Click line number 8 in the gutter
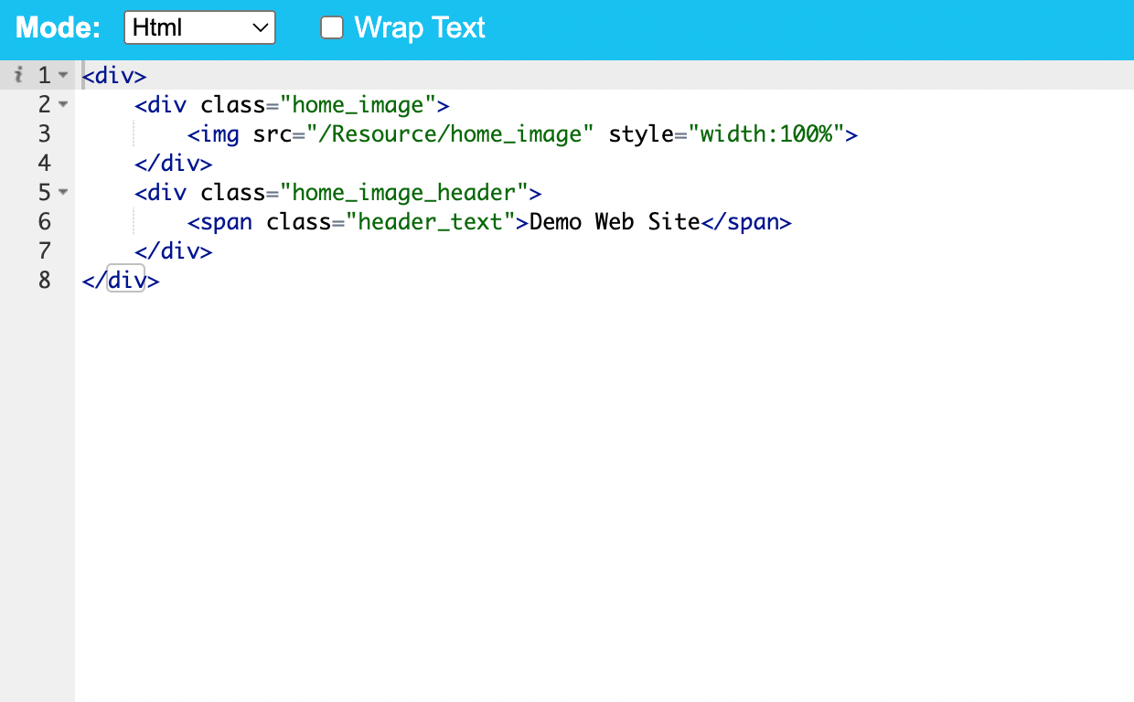 44,281
